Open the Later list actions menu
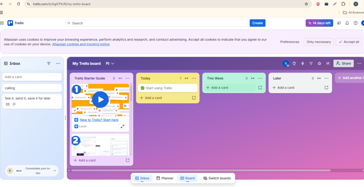 click(x=327, y=78)
